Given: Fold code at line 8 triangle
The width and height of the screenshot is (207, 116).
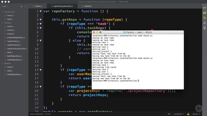Looking at the screenshot, I should [x=40, y=41].
